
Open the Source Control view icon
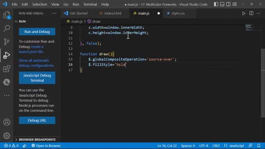7,42
